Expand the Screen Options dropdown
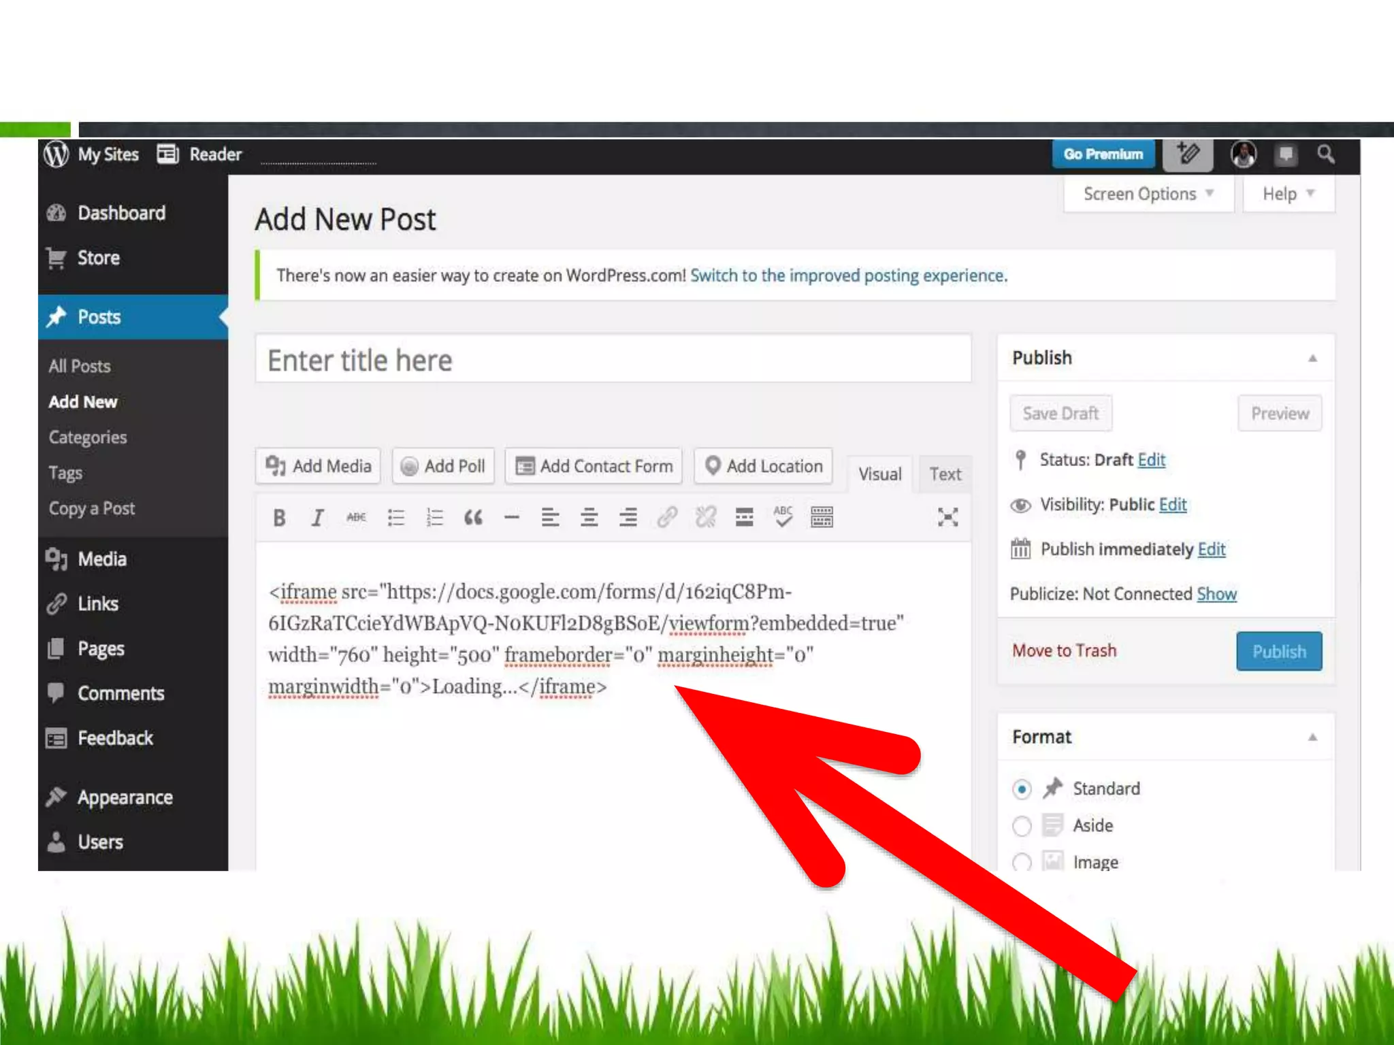Screen dimensions: 1394x1045 [1148, 194]
